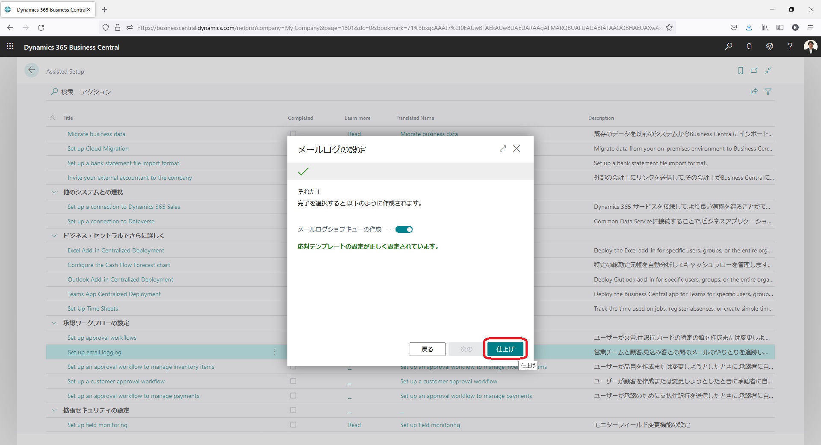Collapse the 他のシステムとの連携 group
Viewport: 821px width, 445px height.
coord(54,192)
